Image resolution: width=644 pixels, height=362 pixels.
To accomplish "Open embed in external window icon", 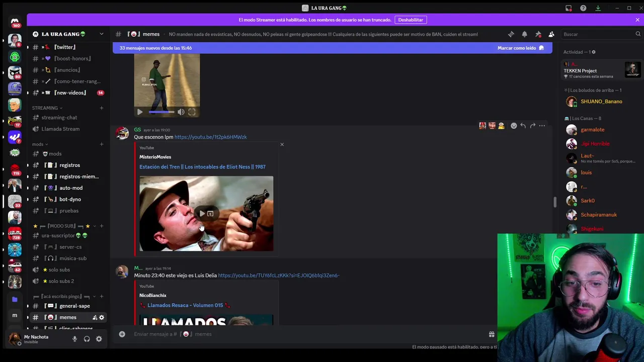I will pyautogui.click(x=210, y=214).
